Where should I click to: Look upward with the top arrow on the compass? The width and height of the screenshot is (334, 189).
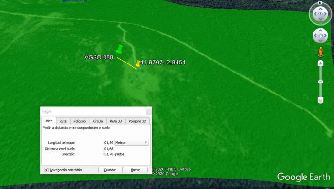coord(320,9)
